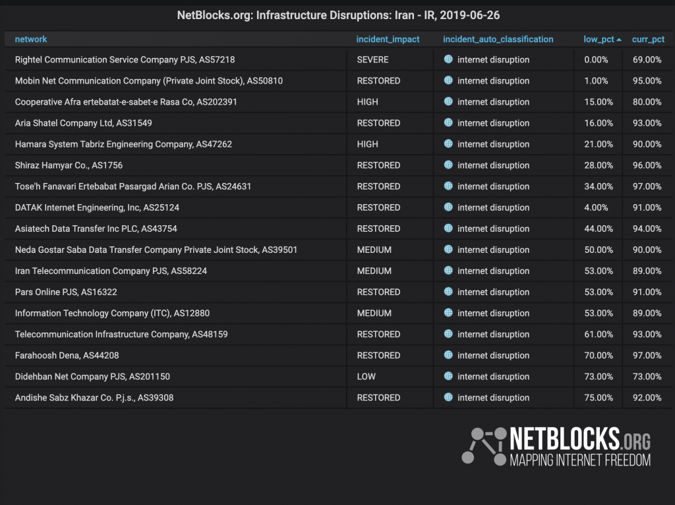
Task: Click RESTORED impact cell for Mobin Net
Action: coord(378,81)
